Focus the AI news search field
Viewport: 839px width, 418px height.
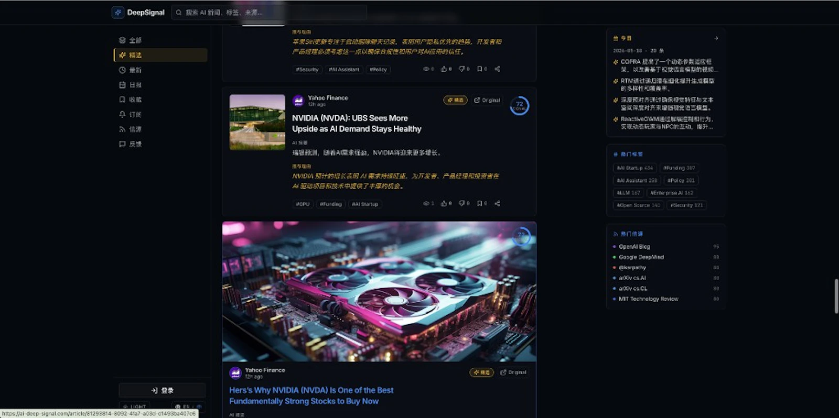click(x=269, y=12)
